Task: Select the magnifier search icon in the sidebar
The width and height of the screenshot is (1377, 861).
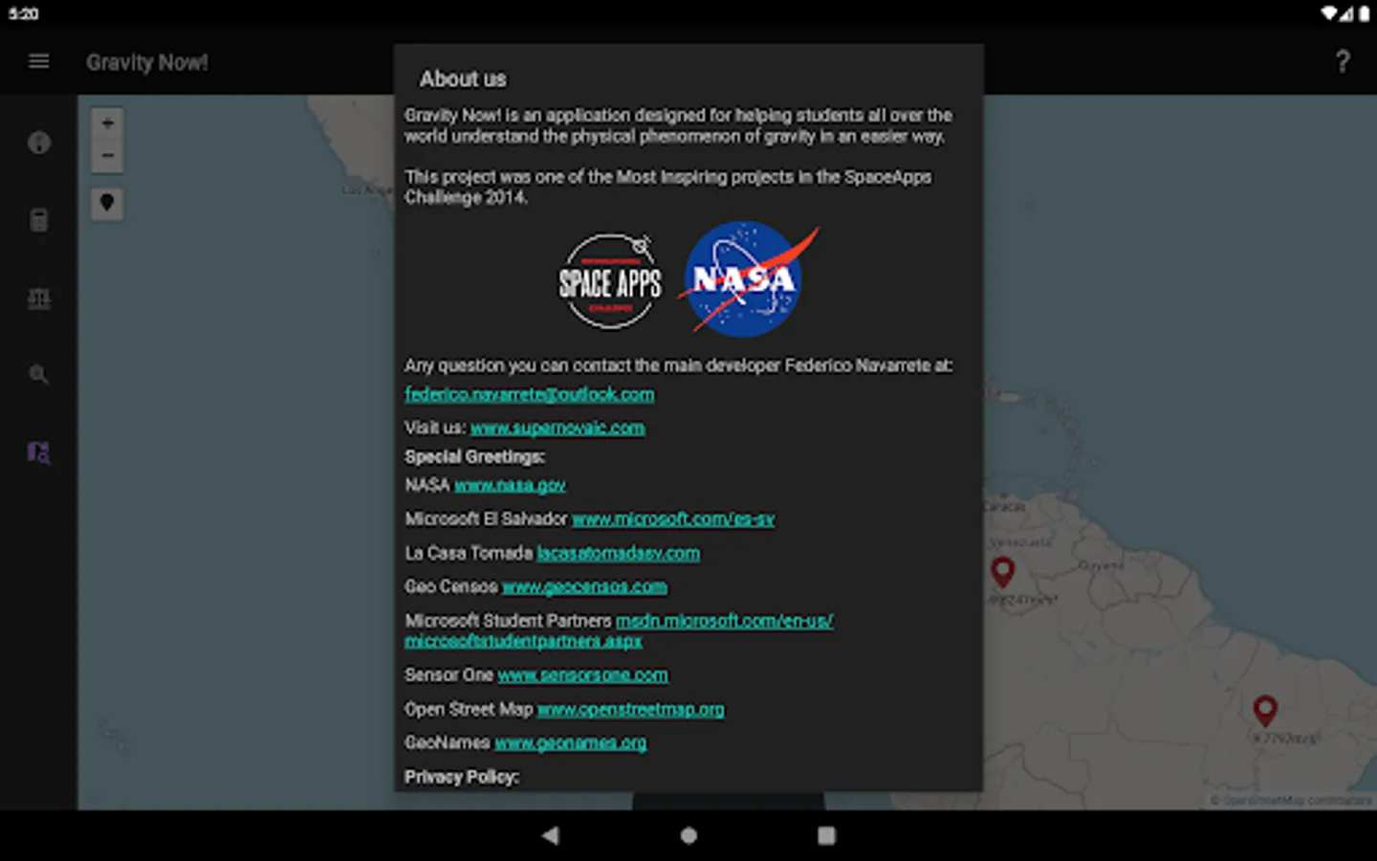Action: tap(39, 375)
